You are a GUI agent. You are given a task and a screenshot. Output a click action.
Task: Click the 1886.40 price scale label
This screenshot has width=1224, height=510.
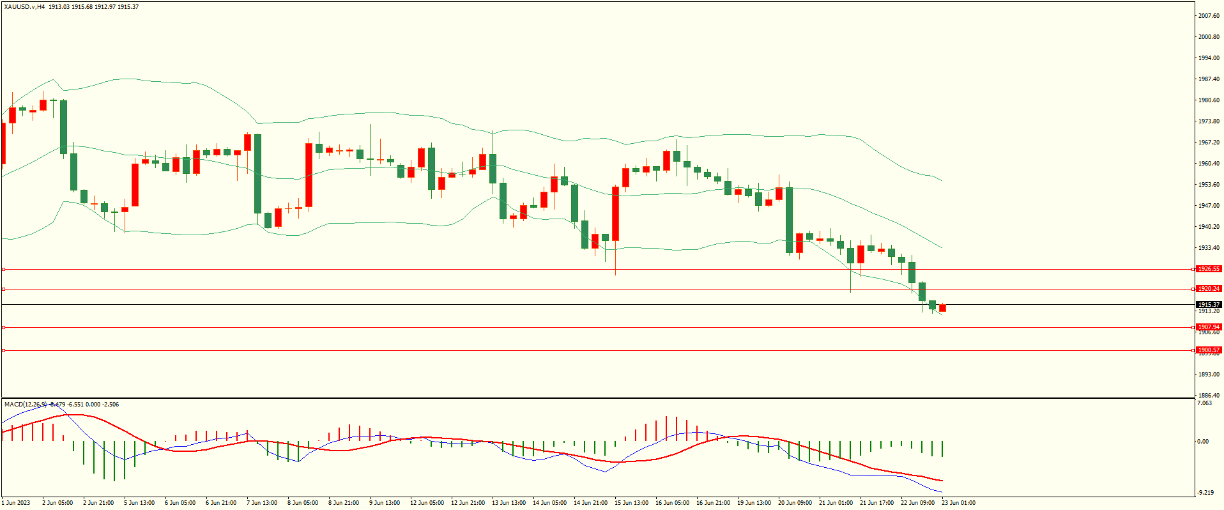1209,396
